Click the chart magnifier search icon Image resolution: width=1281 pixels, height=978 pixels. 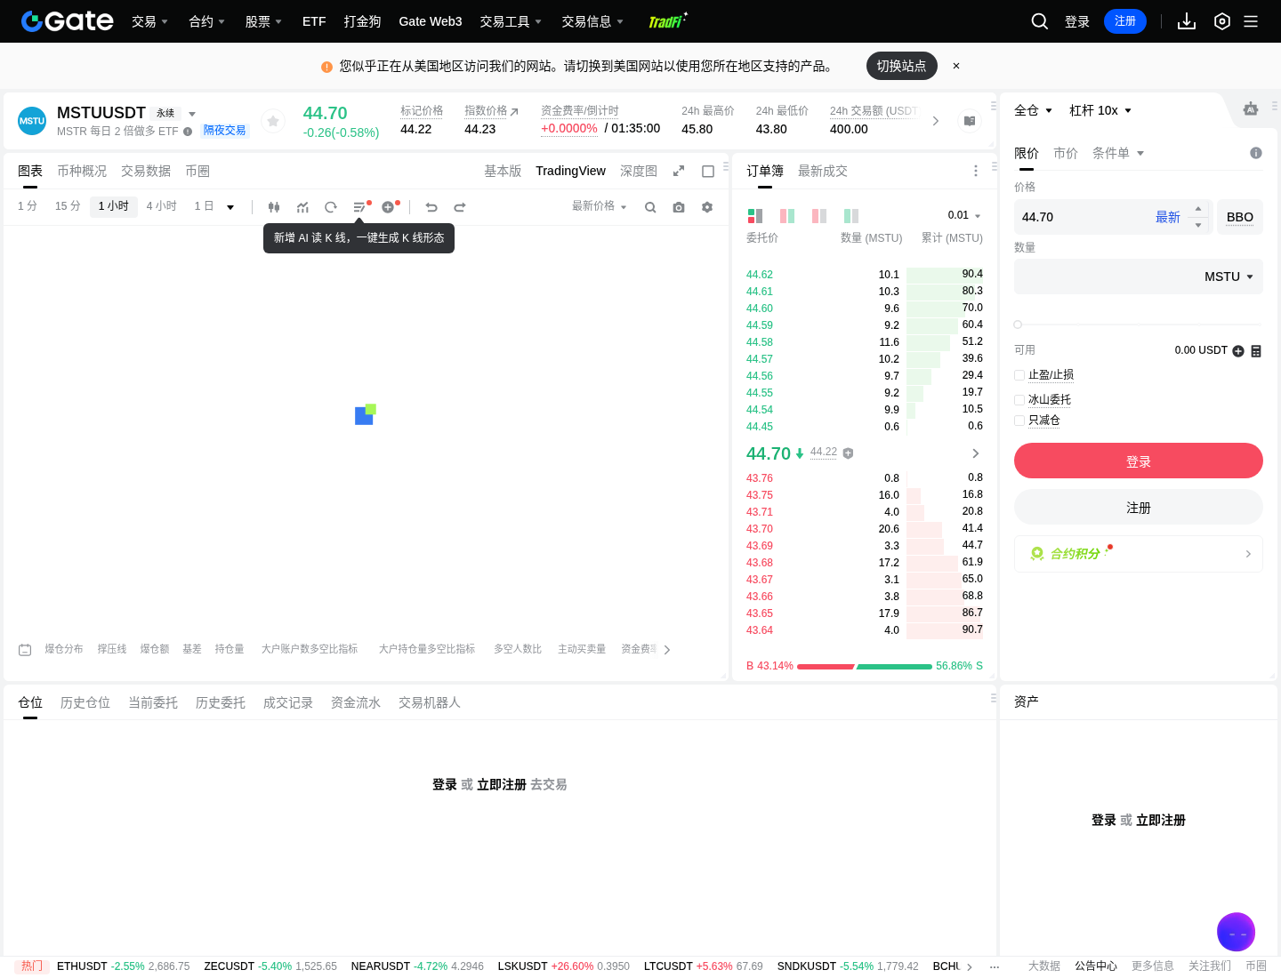[650, 207]
